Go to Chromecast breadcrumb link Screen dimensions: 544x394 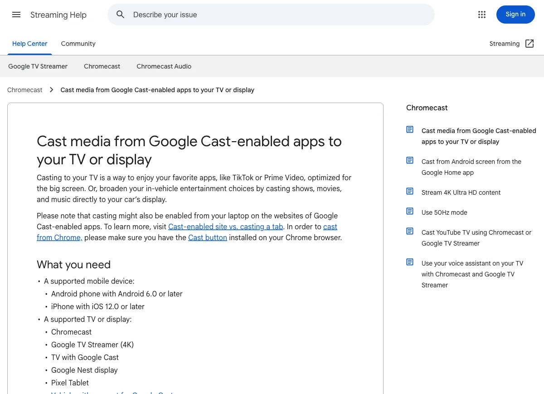pos(25,90)
